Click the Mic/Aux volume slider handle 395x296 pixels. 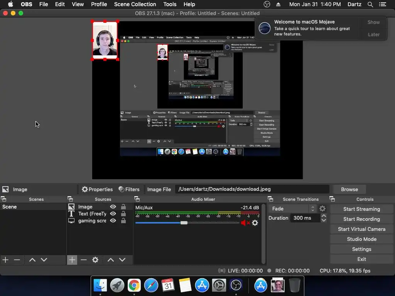tap(184, 223)
